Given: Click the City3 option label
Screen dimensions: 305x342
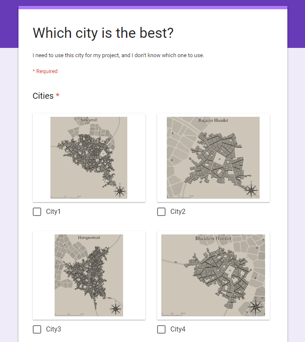Looking at the screenshot, I should (53, 329).
